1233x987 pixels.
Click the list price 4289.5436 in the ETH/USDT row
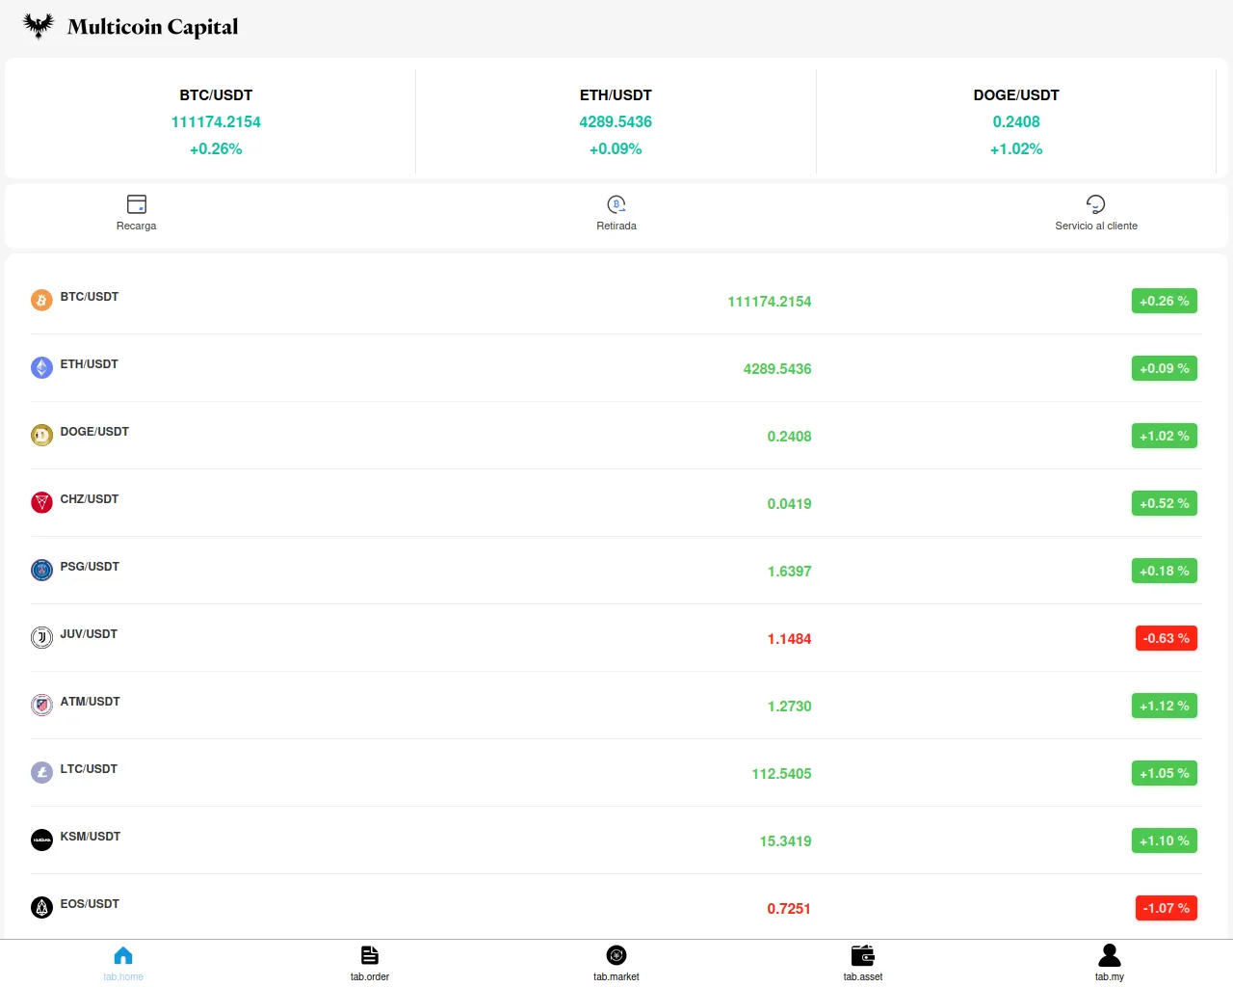(x=777, y=369)
